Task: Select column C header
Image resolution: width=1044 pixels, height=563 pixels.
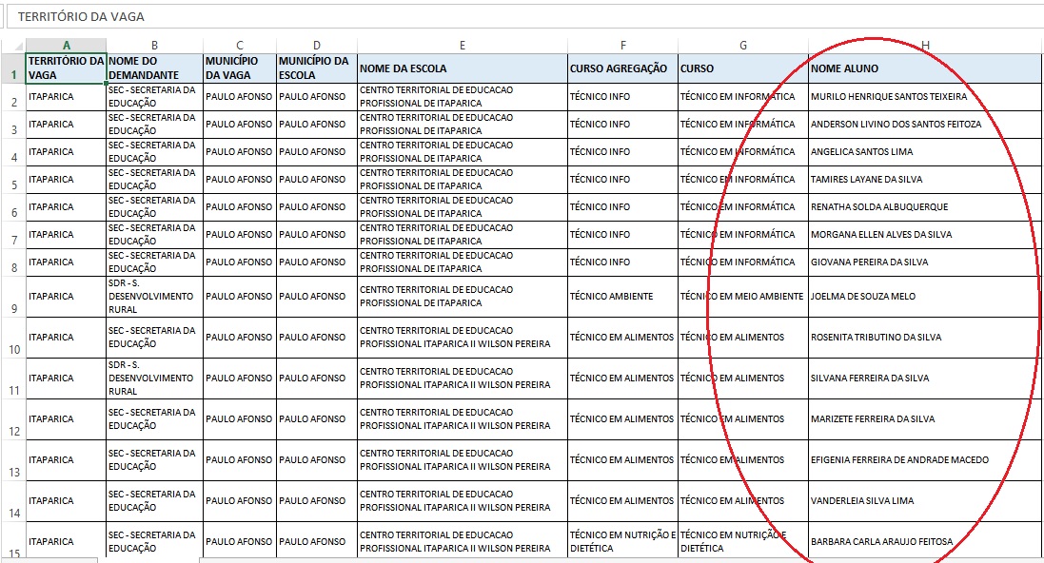Action: tap(239, 46)
